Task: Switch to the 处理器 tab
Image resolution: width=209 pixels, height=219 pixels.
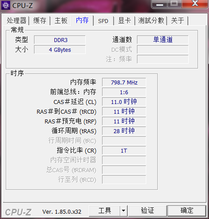Action: (16, 21)
